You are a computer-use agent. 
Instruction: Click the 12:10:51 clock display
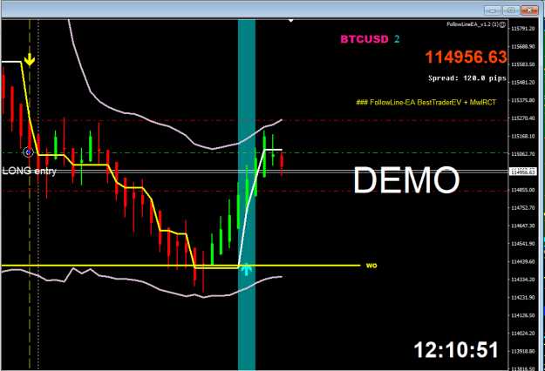tap(456, 349)
